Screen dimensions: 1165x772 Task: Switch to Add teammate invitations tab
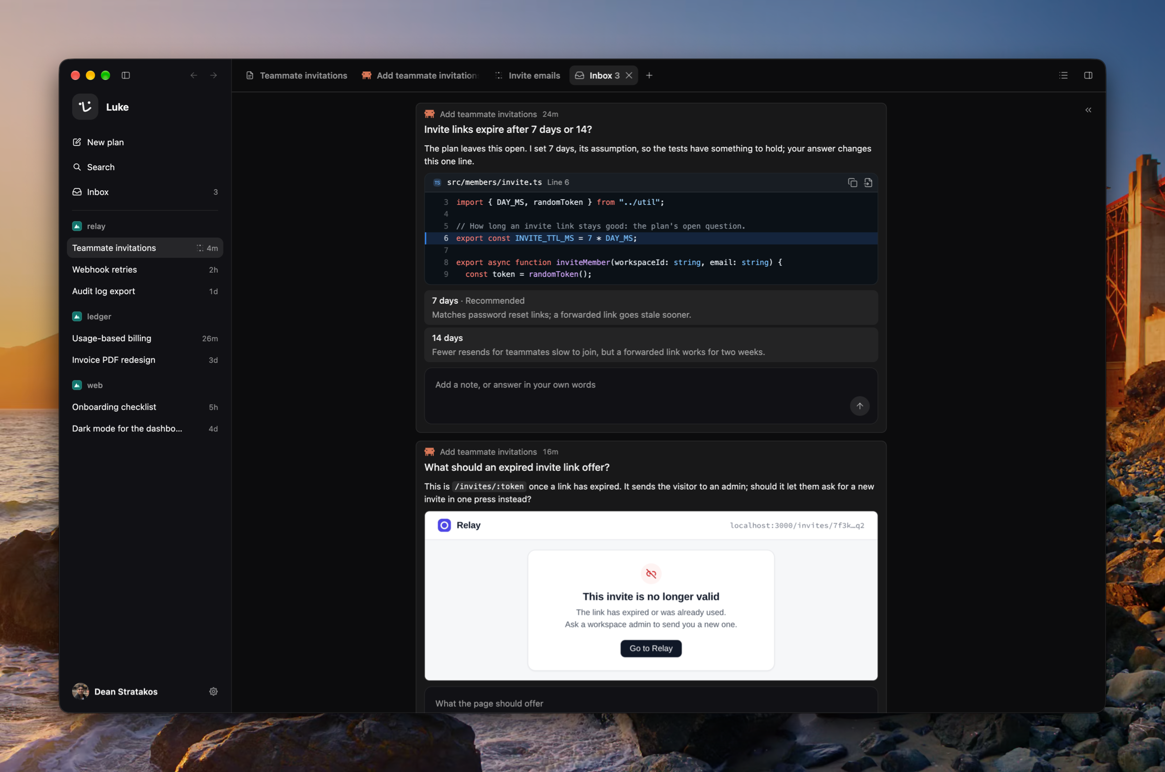tap(420, 75)
